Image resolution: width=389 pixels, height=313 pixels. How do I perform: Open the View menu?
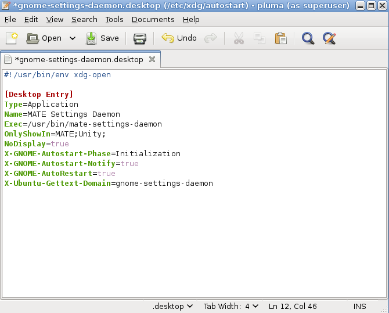pyautogui.click(x=55, y=19)
